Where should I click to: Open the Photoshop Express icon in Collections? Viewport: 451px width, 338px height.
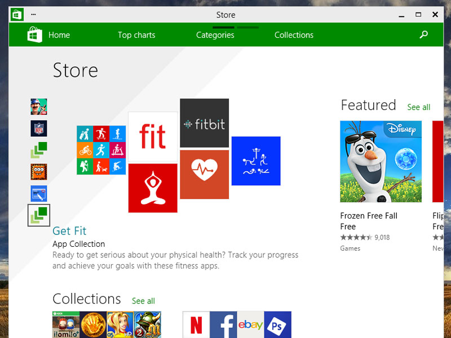click(277, 324)
